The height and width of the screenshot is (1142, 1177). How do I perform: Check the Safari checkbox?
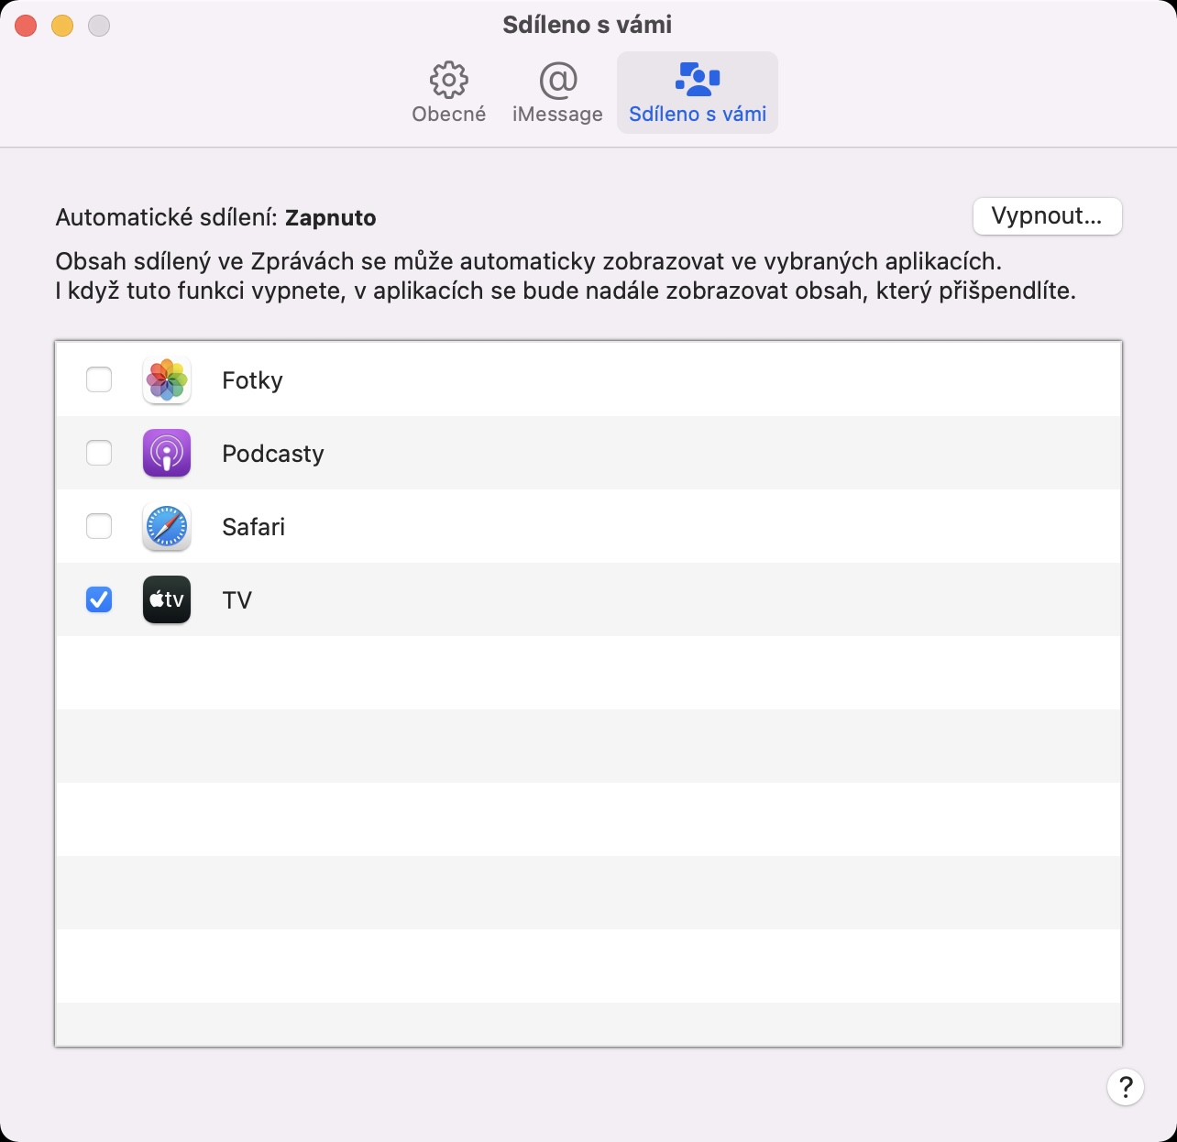[99, 526]
